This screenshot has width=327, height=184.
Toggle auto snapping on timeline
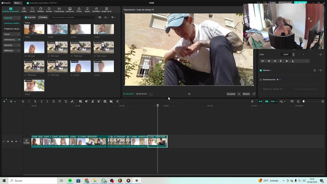click(266, 101)
